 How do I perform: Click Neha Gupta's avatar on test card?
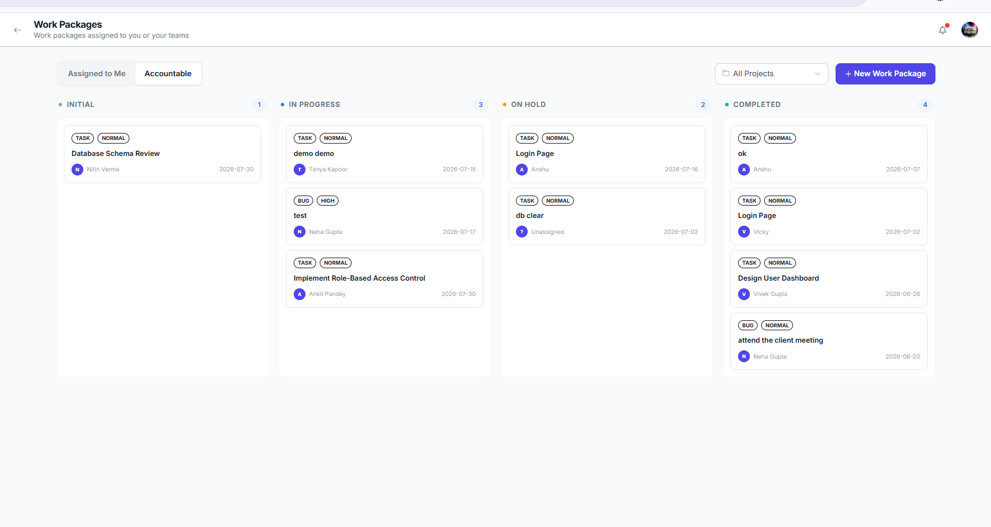coord(300,232)
